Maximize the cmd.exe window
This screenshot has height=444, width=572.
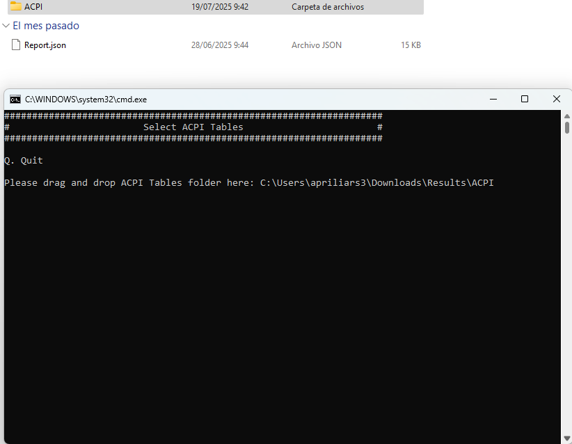pyautogui.click(x=525, y=99)
